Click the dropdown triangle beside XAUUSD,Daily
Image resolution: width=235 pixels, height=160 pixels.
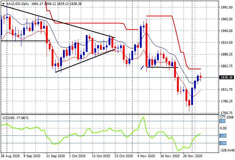tap(3, 4)
